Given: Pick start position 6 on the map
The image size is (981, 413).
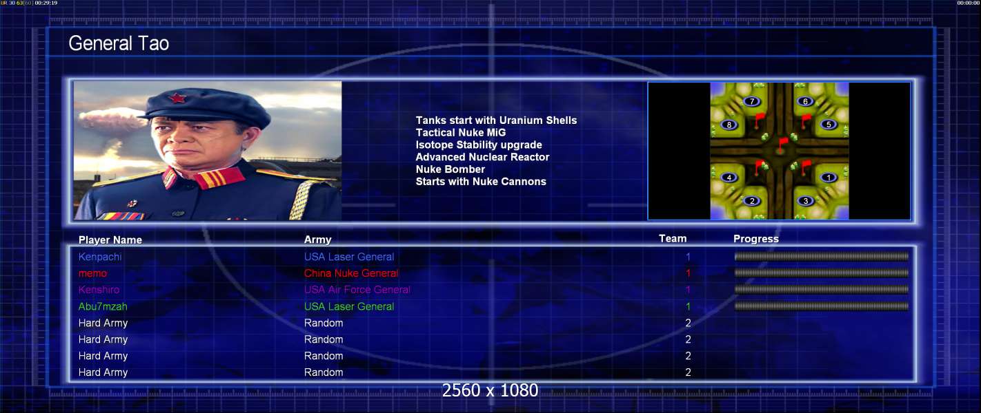Looking at the screenshot, I should click(805, 101).
